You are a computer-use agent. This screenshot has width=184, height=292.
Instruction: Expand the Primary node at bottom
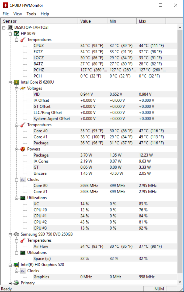pos(10,283)
